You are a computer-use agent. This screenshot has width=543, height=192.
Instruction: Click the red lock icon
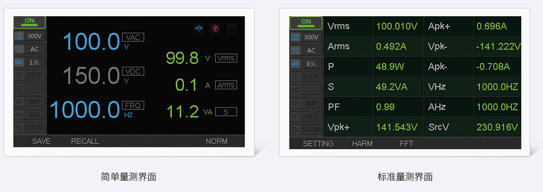coord(215,29)
